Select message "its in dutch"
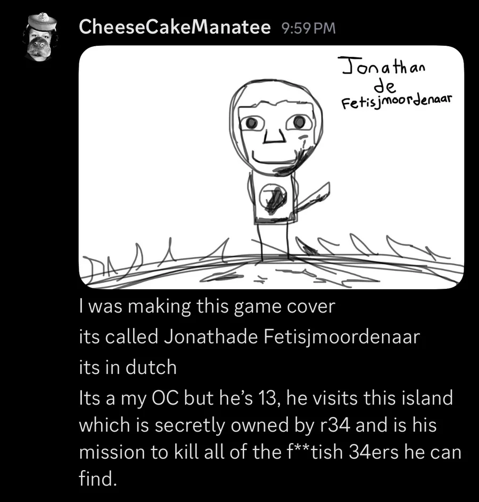This screenshot has width=479, height=502. [x=128, y=367]
